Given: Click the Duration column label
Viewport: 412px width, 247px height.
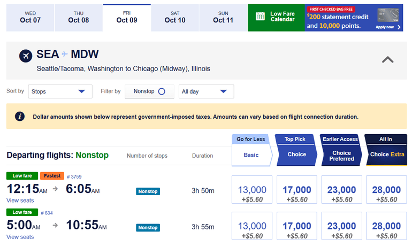Looking at the screenshot, I should pyautogui.click(x=202, y=156).
